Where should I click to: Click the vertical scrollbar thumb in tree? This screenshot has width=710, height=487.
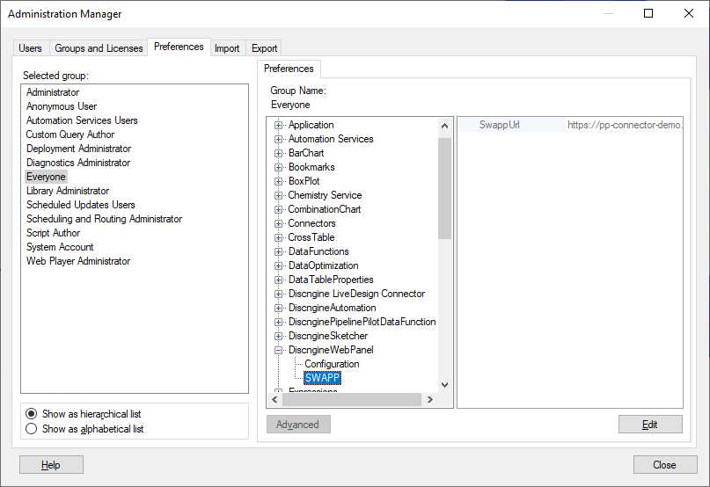click(x=444, y=188)
